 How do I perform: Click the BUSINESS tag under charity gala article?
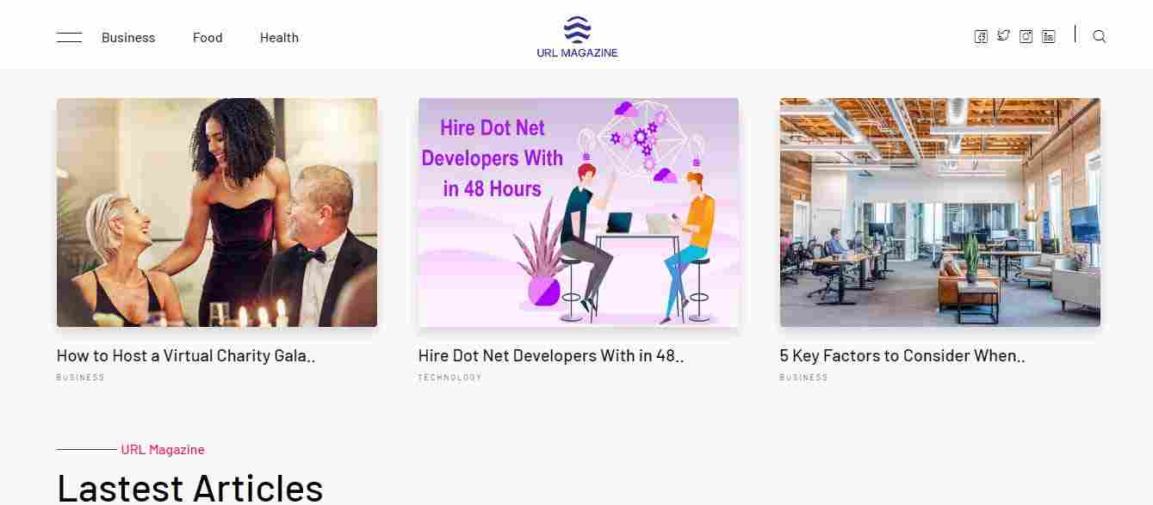click(81, 378)
